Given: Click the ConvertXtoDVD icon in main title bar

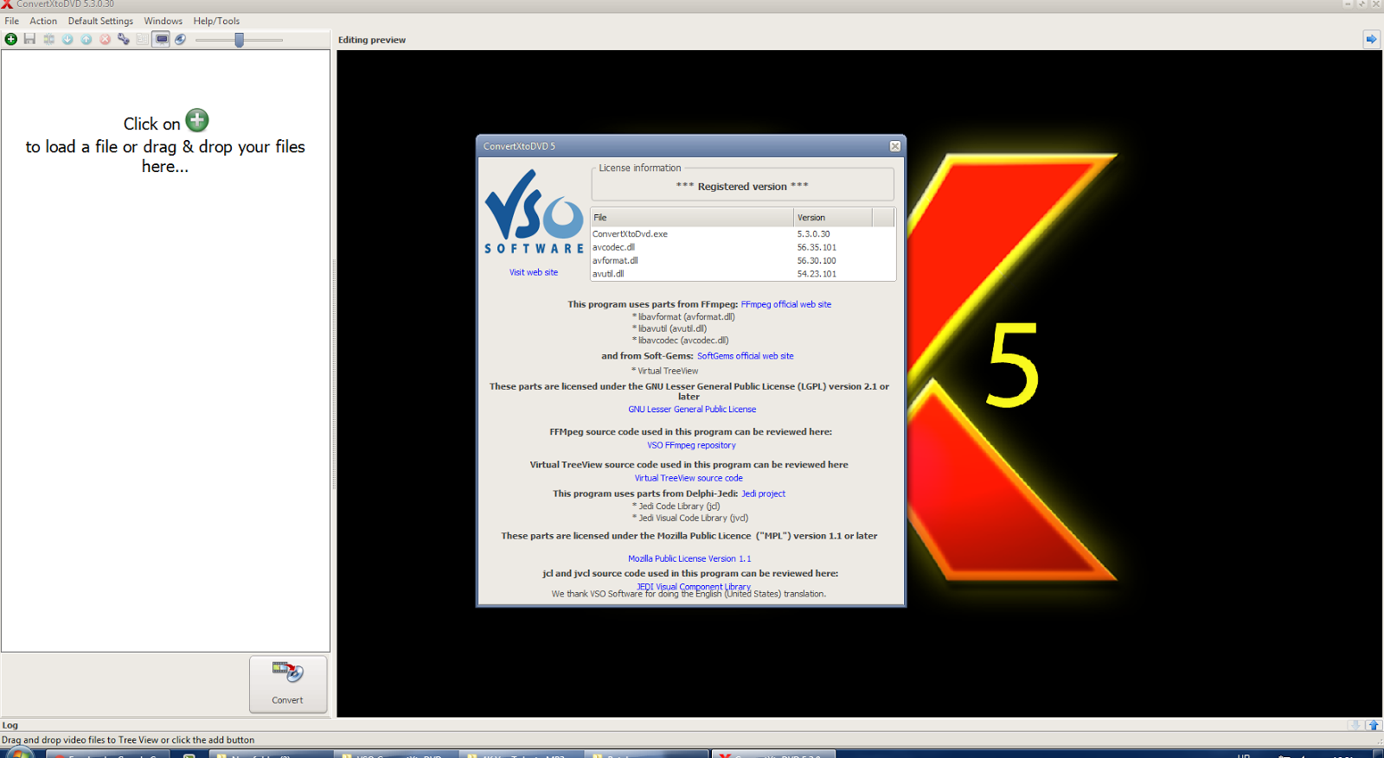Looking at the screenshot, I should tap(7, 4).
